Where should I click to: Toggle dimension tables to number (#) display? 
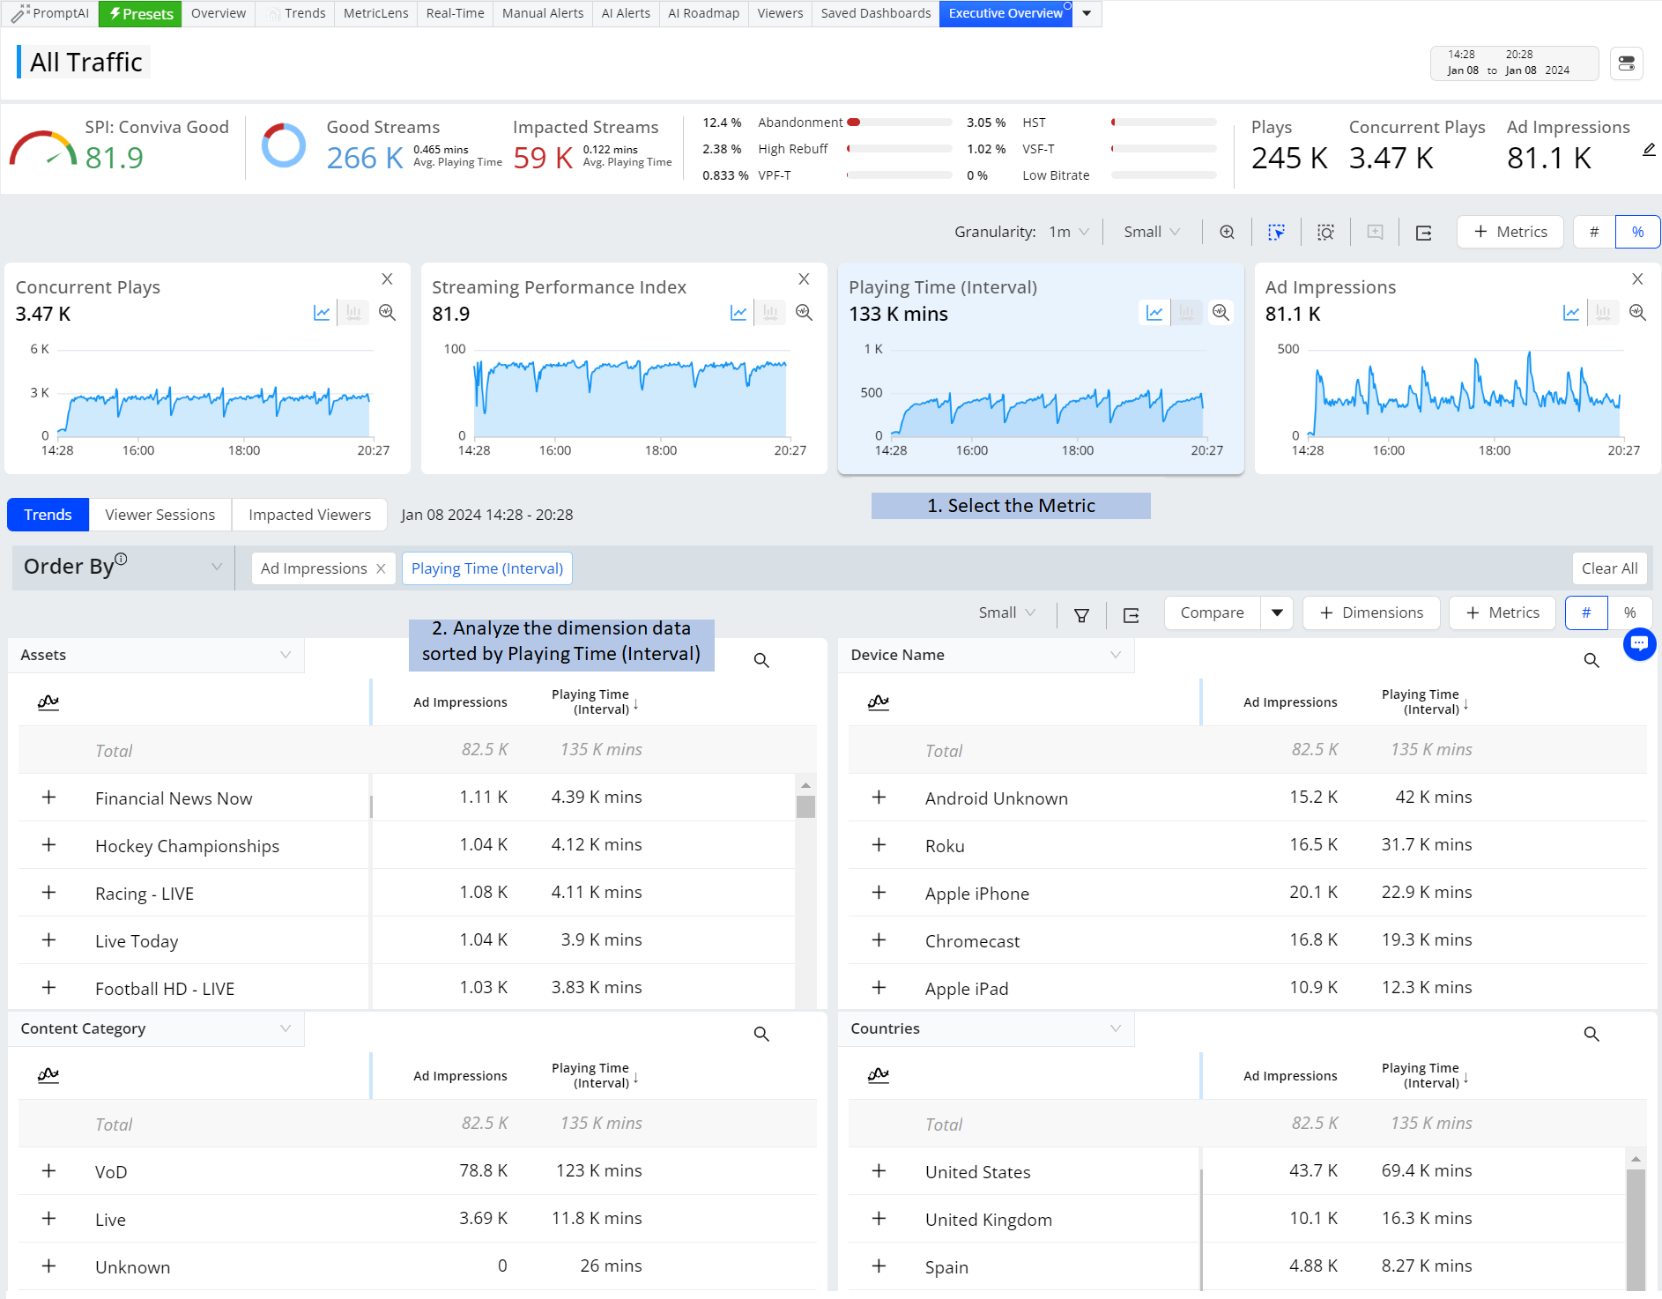click(x=1586, y=612)
